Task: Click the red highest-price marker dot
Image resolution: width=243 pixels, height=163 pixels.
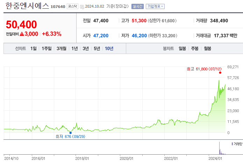Action: 220,72
